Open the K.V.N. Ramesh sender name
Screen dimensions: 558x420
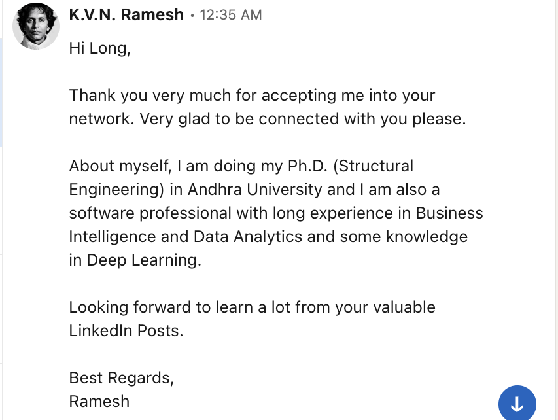126,15
